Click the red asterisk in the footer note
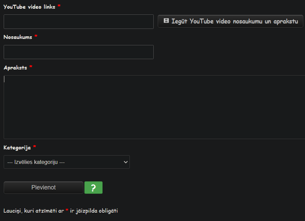305x221 pixels. pyautogui.click(x=67, y=210)
